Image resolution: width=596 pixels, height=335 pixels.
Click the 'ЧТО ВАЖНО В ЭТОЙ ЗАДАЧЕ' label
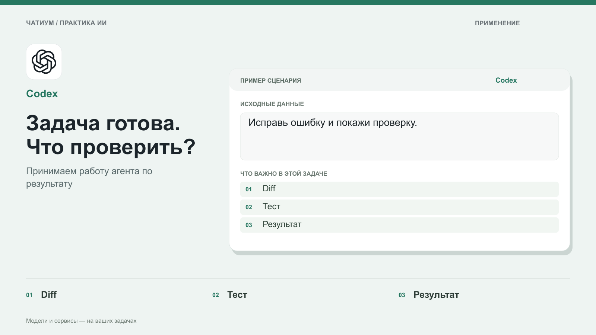click(284, 174)
